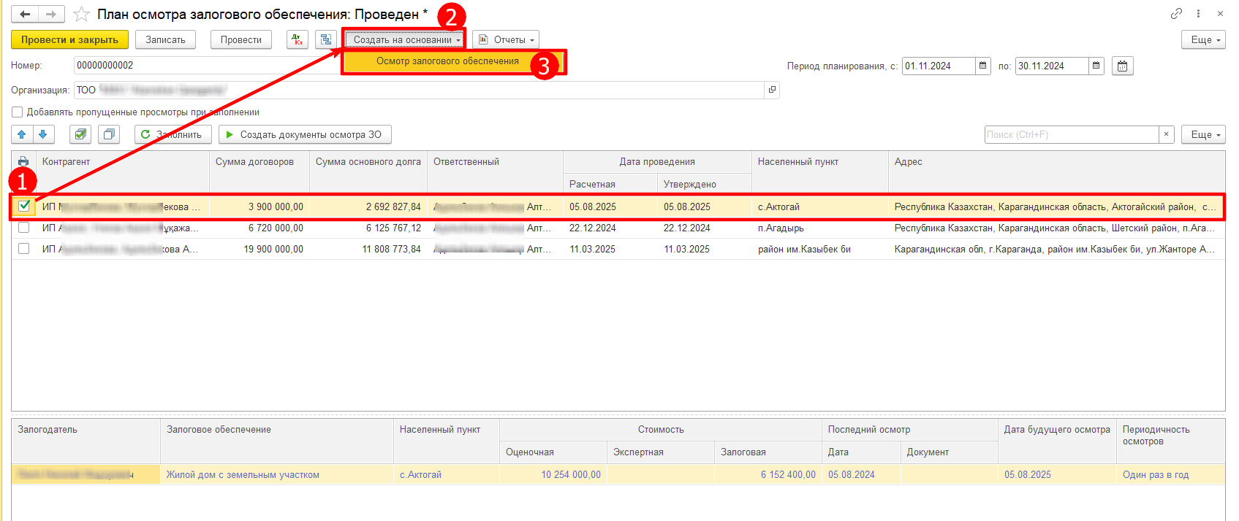
Task: Select the Оценочная value 10 254 000,00
Action: point(553,474)
